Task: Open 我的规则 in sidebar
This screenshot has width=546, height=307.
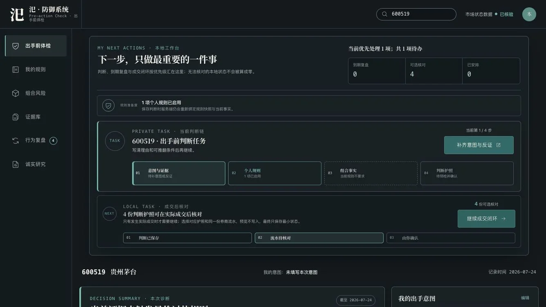Action: [x=36, y=69]
